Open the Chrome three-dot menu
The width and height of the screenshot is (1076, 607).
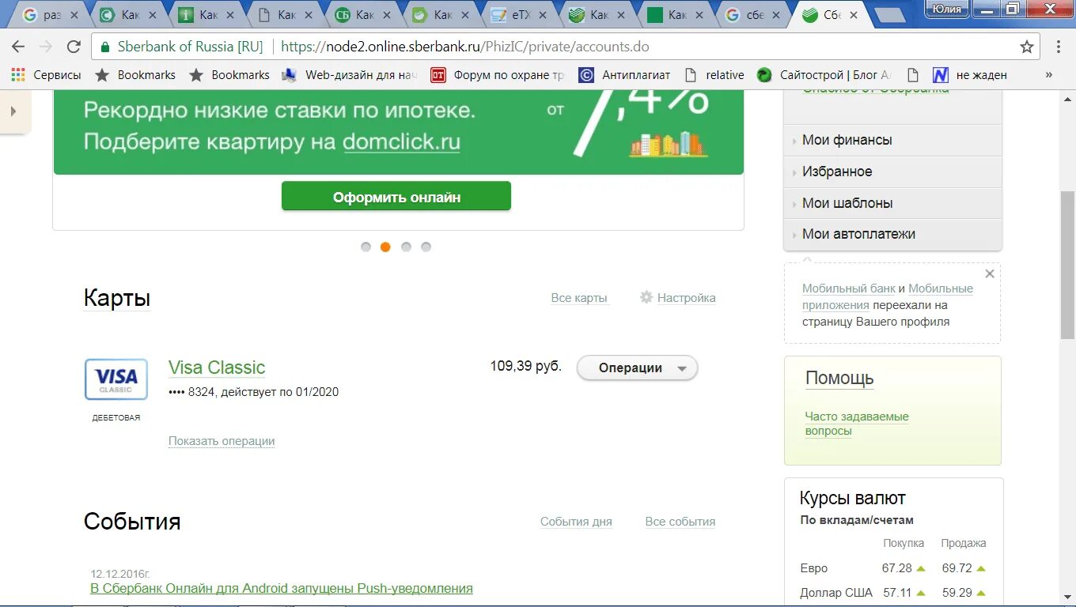[x=1059, y=47]
